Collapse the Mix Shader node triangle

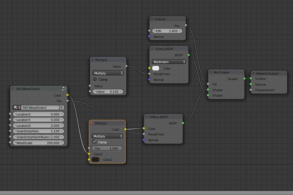210,72
